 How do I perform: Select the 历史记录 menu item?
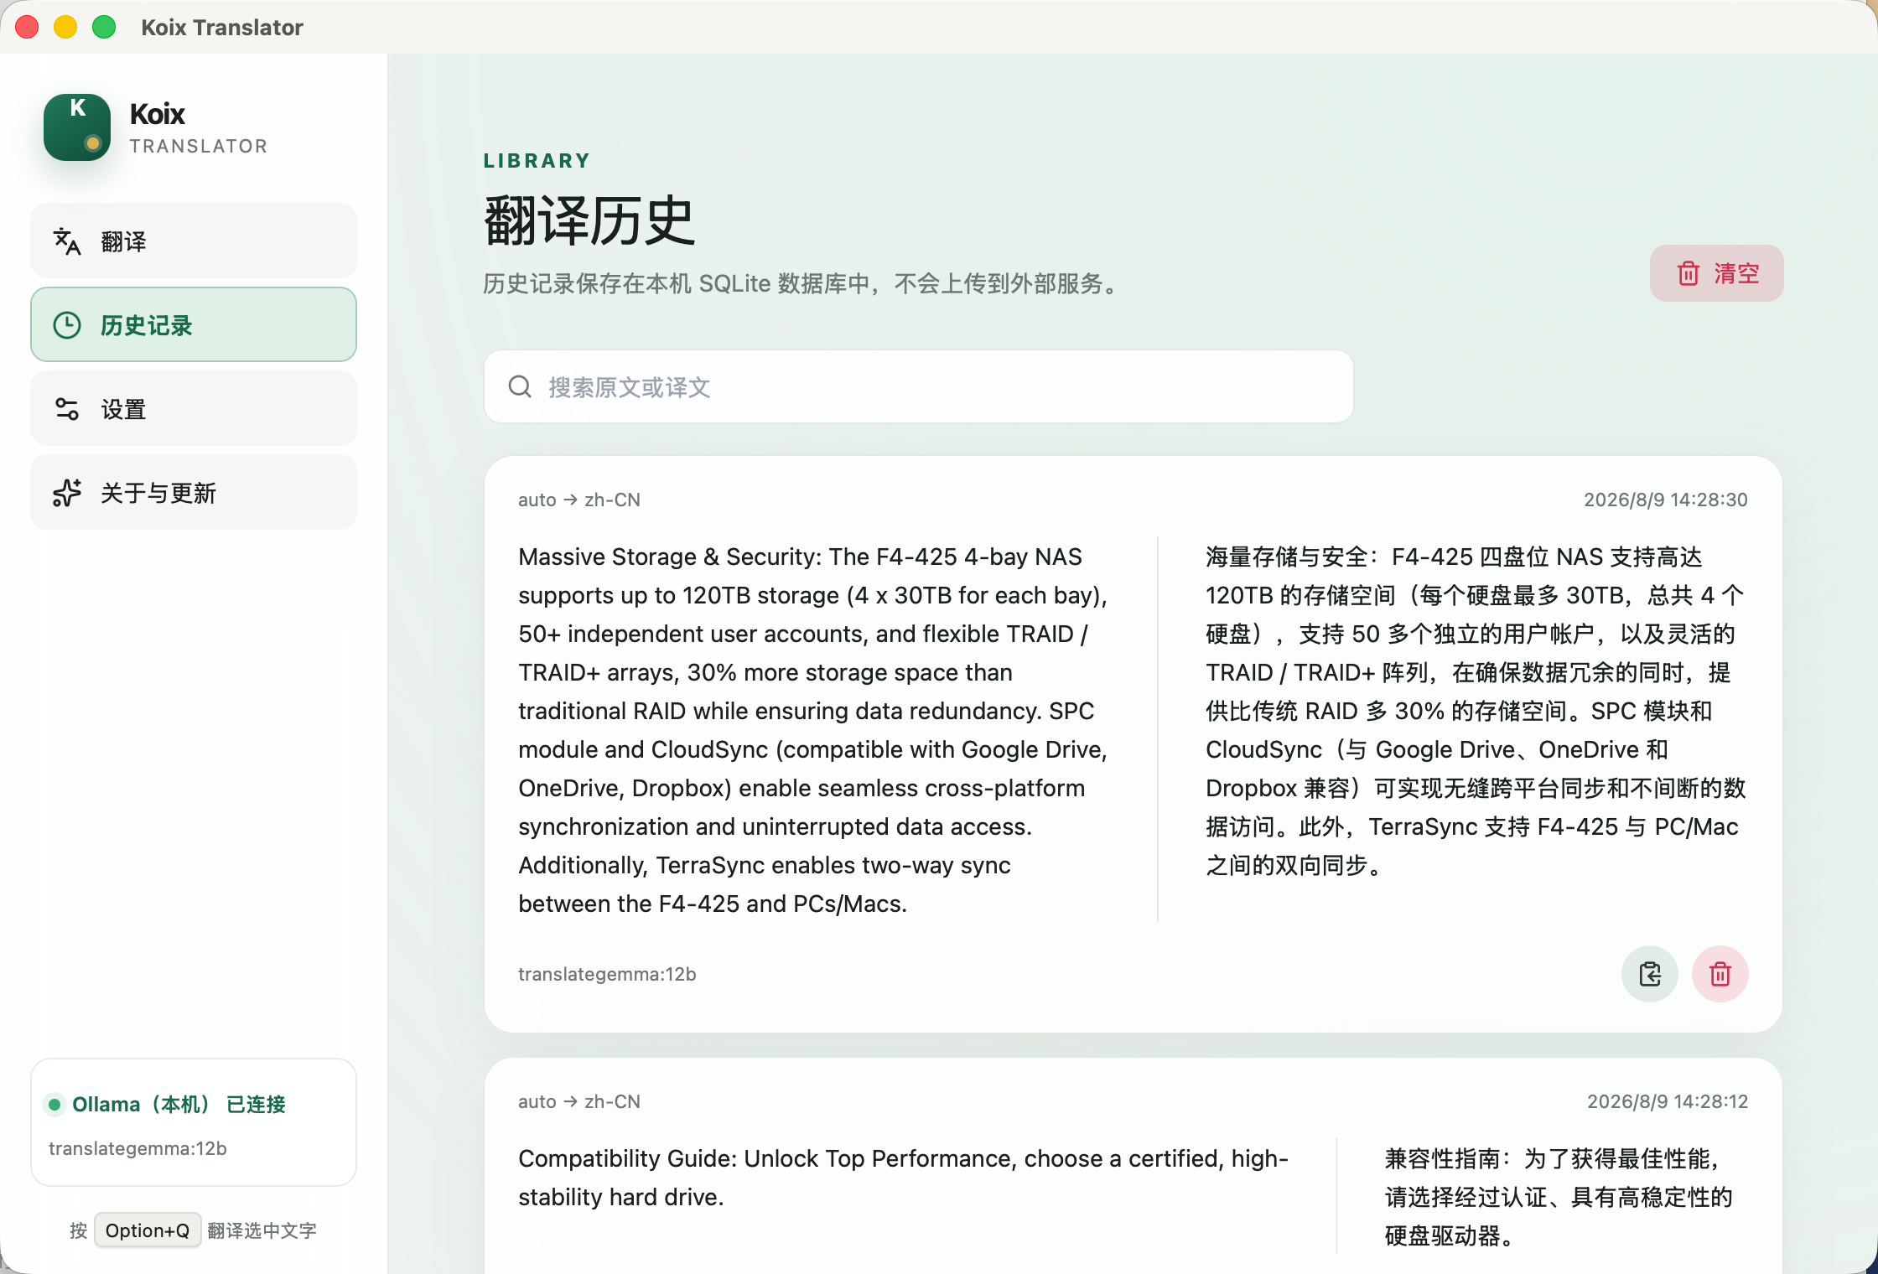(194, 325)
